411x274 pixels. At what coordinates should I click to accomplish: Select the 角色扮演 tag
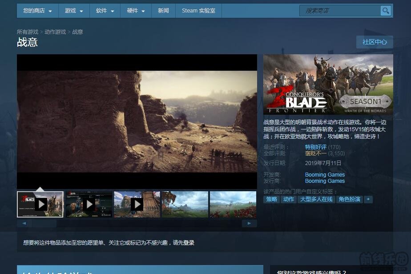click(x=350, y=199)
